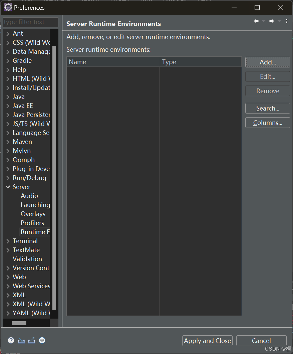Click the Search button
Image resolution: width=293 pixels, height=354 pixels.
coord(267,108)
